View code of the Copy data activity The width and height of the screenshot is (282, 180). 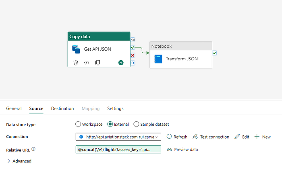point(87,63)
